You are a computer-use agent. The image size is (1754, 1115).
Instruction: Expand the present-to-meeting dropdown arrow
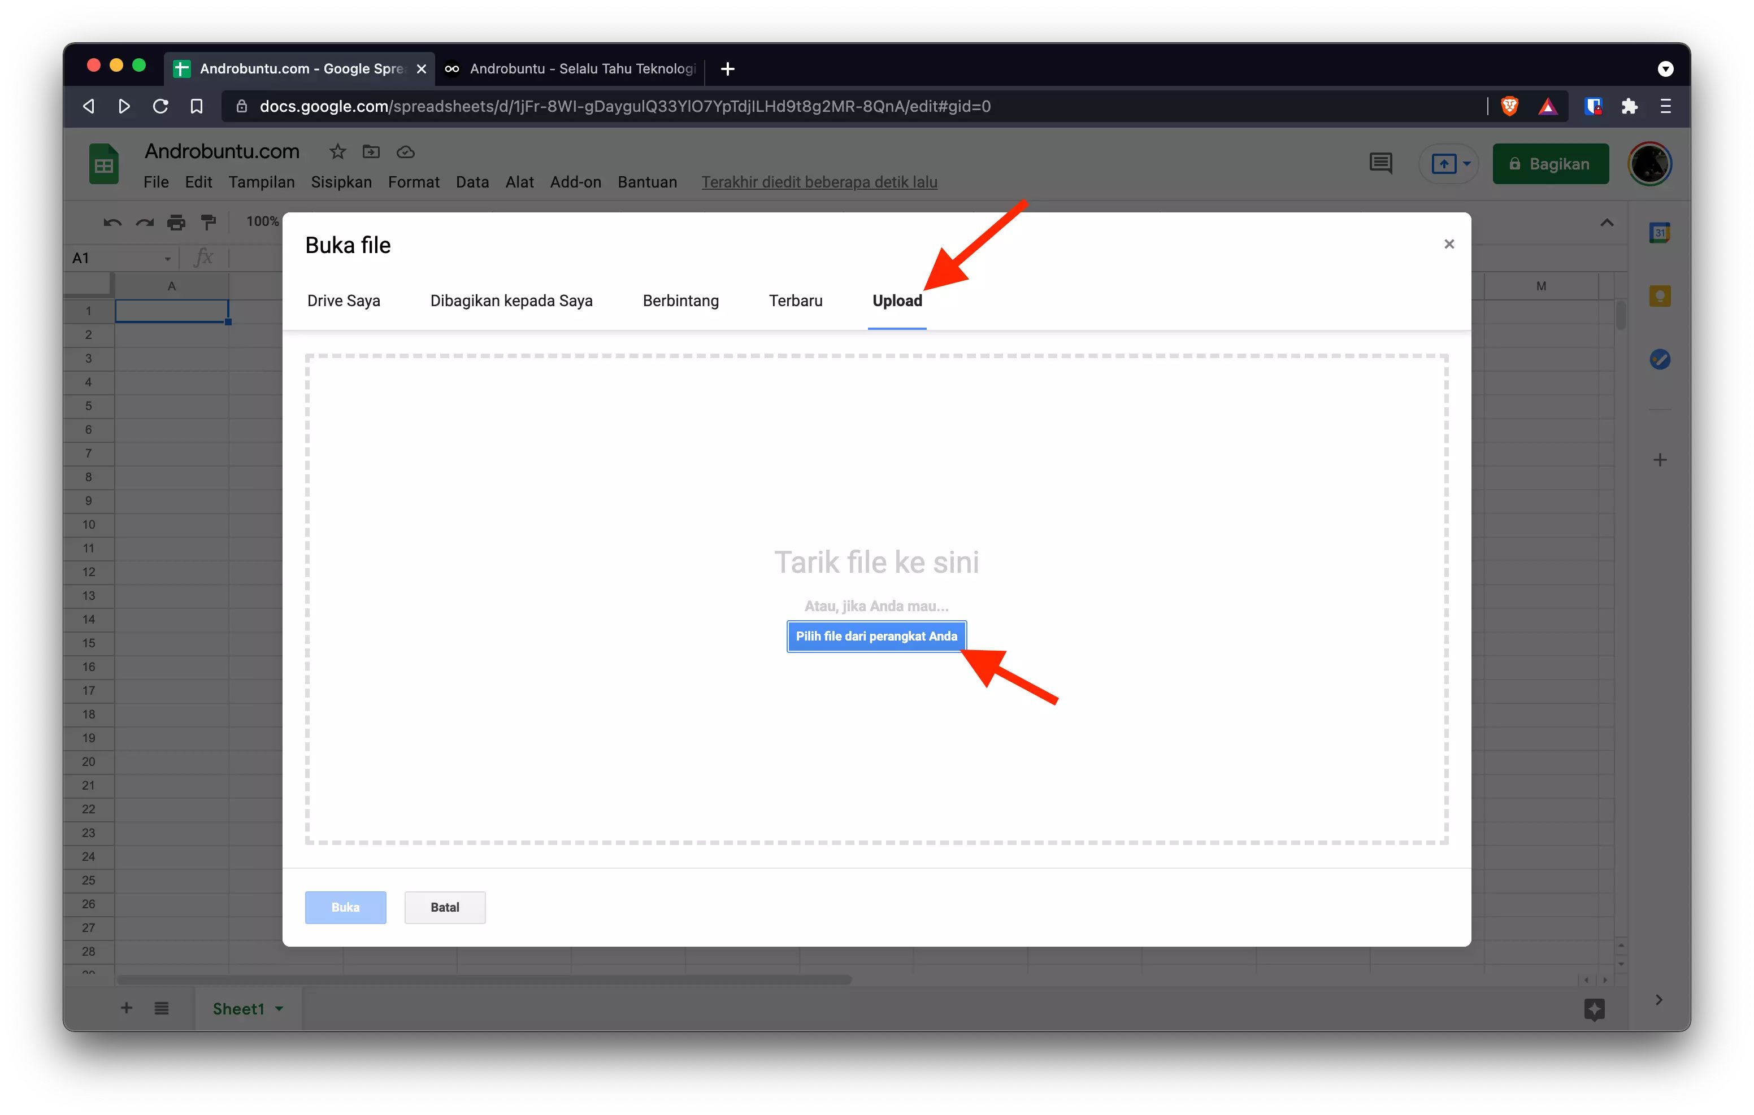point(1466,163)
